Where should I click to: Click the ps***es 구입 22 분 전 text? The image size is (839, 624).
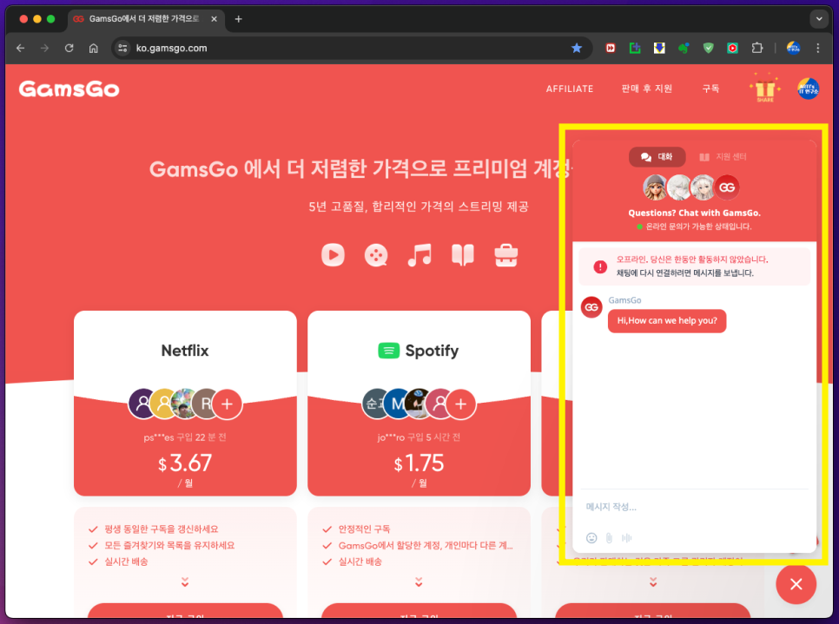pos(185,437)
